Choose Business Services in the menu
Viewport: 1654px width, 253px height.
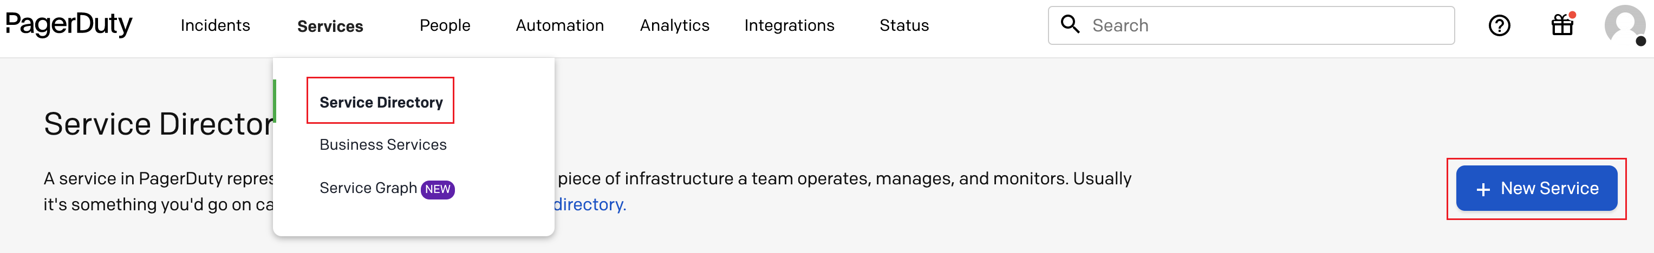pyautogui.click(x=383, y=145)
